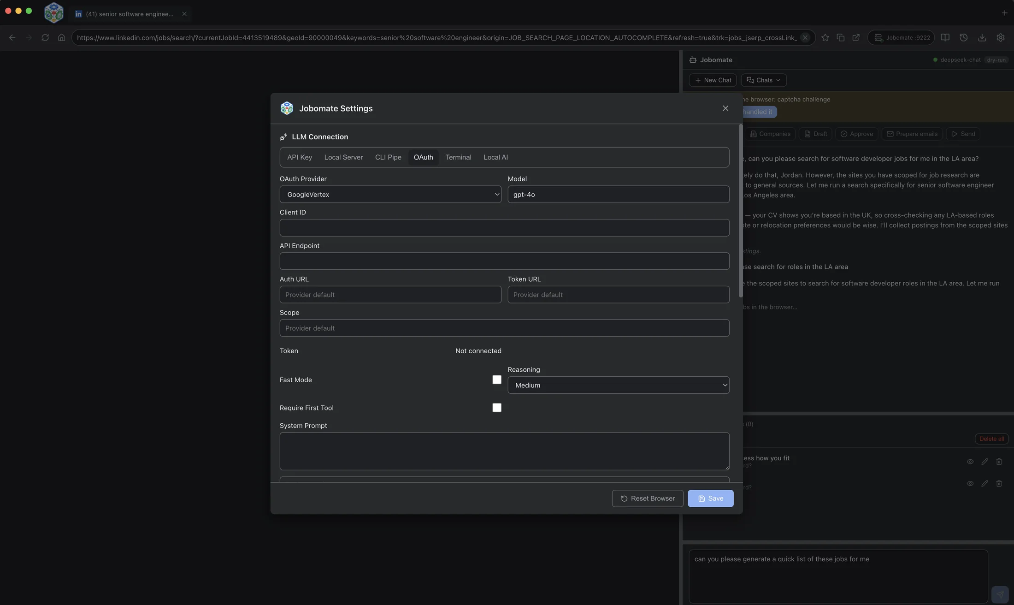The height and width of the screenshot is (605, 1014).
Task: Expand the Chats dropdown
Action: coord(764,80)
